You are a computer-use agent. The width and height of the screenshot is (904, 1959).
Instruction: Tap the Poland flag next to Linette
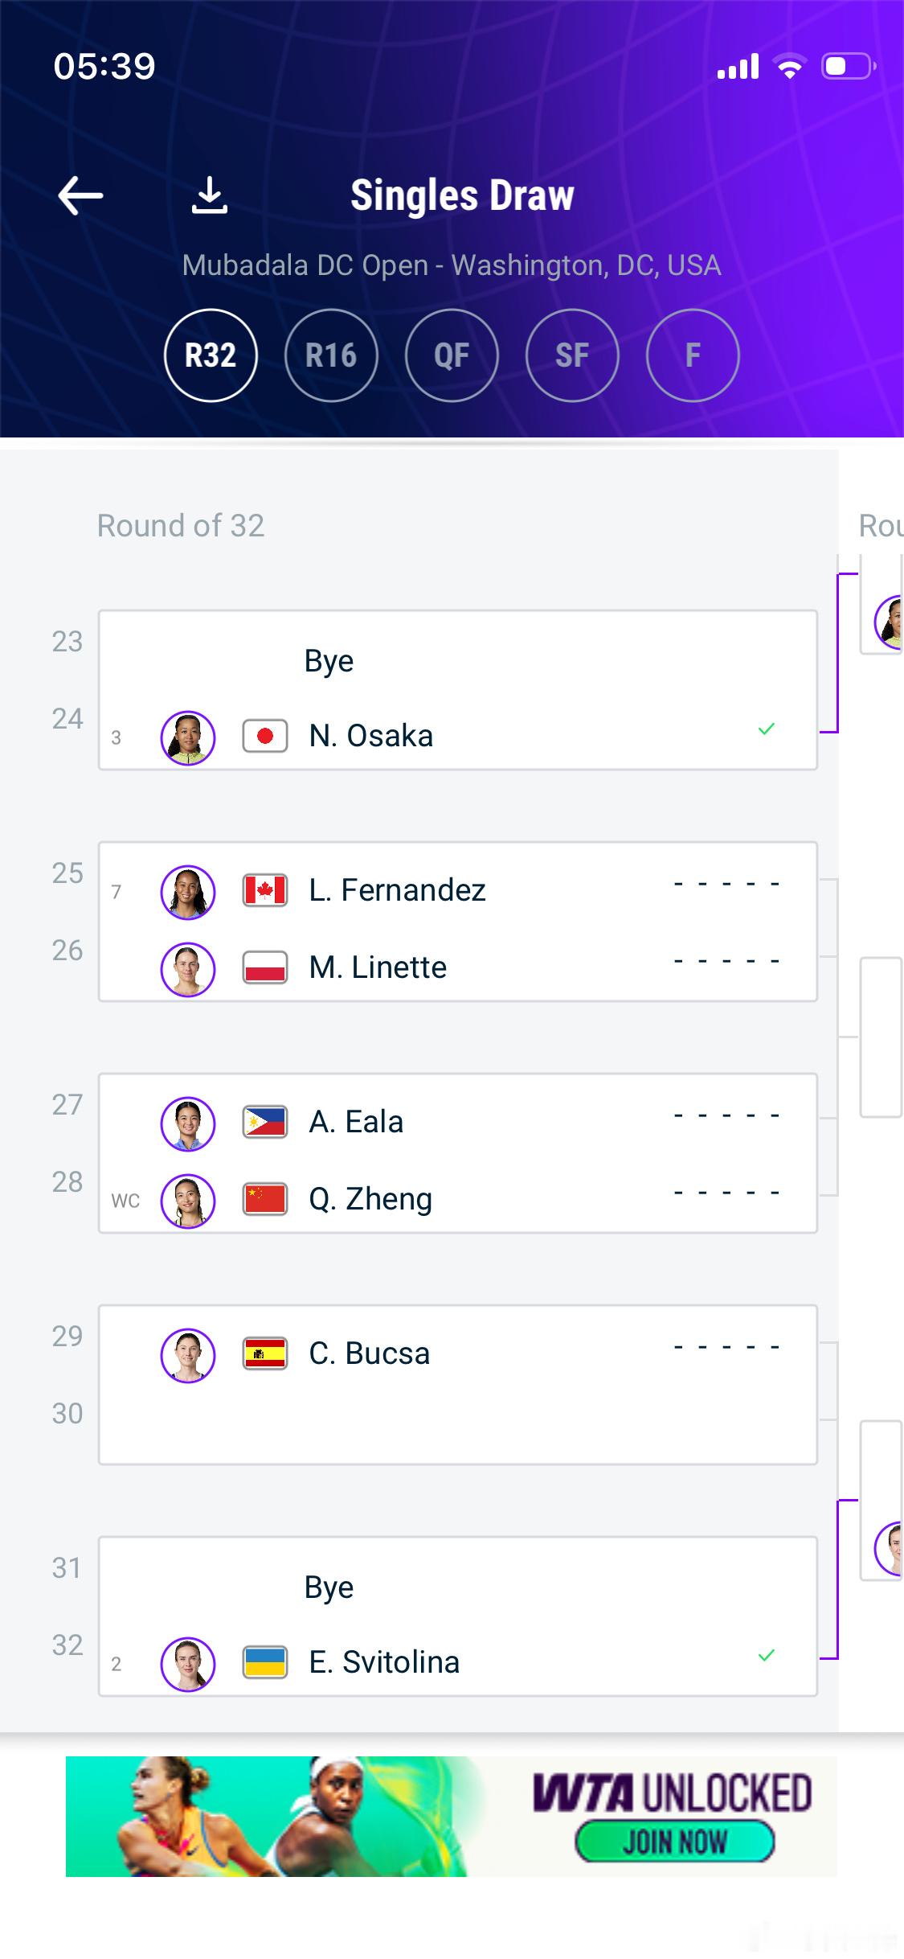coord(265,967)
